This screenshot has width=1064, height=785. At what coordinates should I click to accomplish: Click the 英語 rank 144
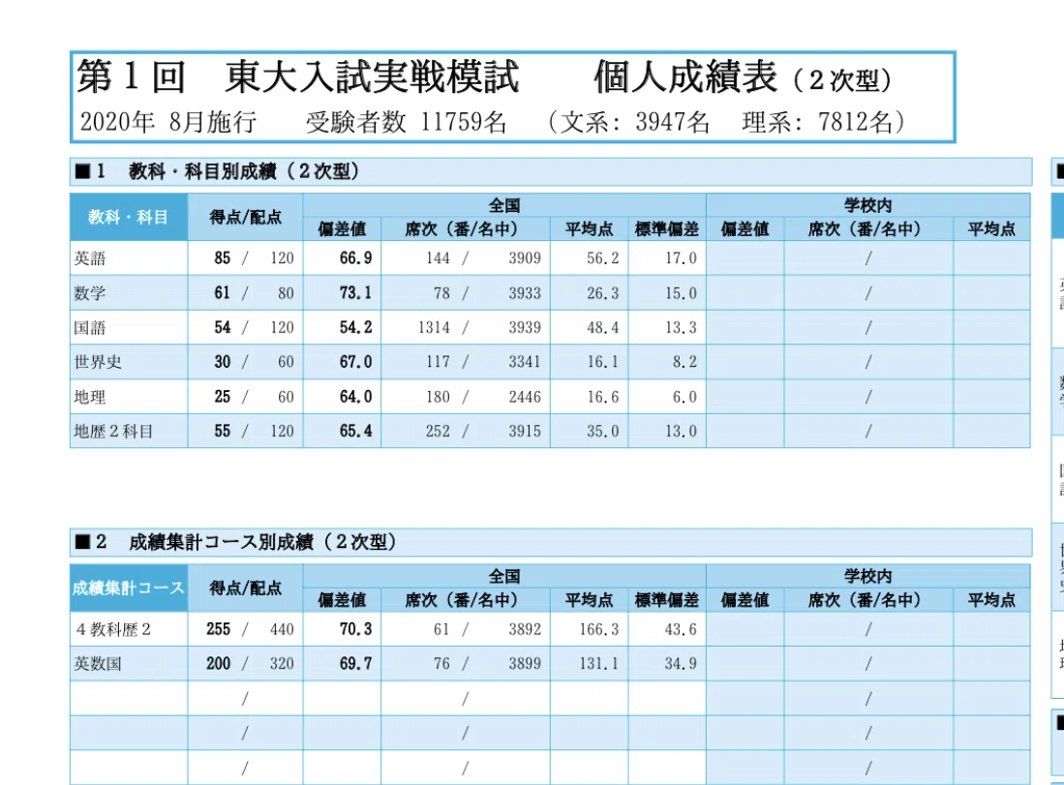click(438, 258)
